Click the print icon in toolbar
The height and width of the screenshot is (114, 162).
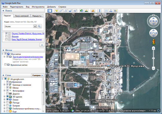point(111,11)
